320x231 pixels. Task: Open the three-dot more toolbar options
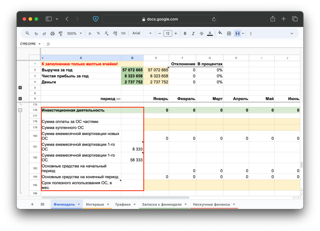pyautogui.click(x=251, y=33)
